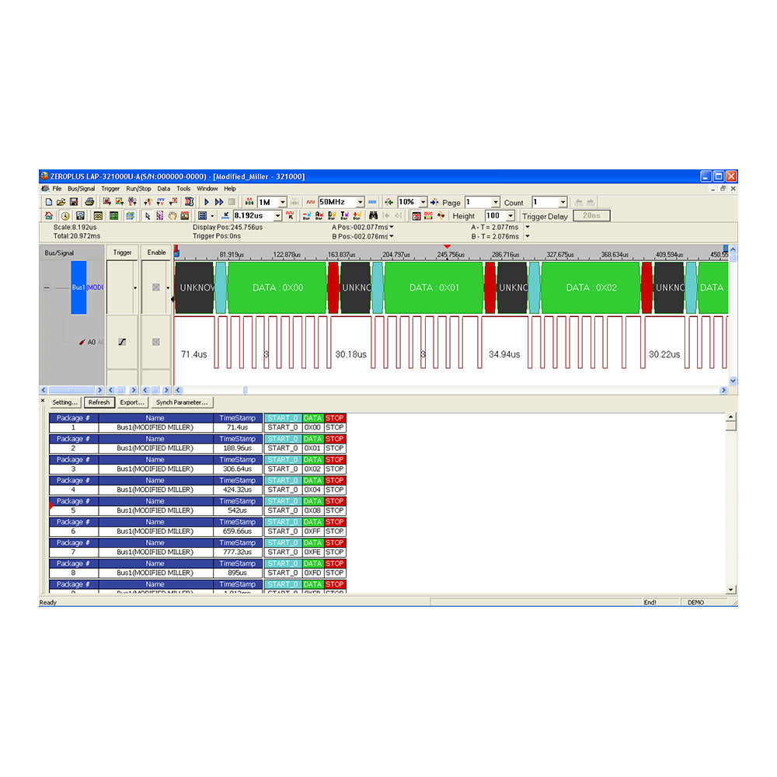Collapse the Bus1 tree node

point(47,287)
